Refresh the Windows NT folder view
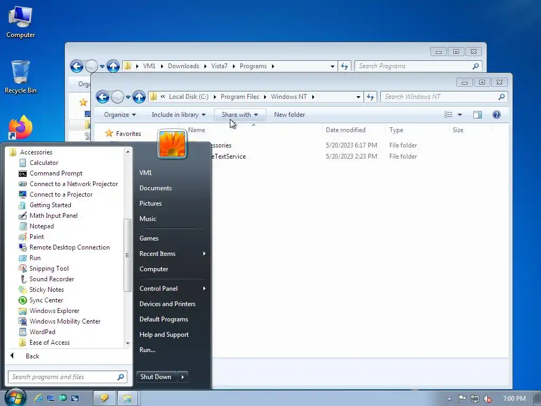 [x=370, y=97]
